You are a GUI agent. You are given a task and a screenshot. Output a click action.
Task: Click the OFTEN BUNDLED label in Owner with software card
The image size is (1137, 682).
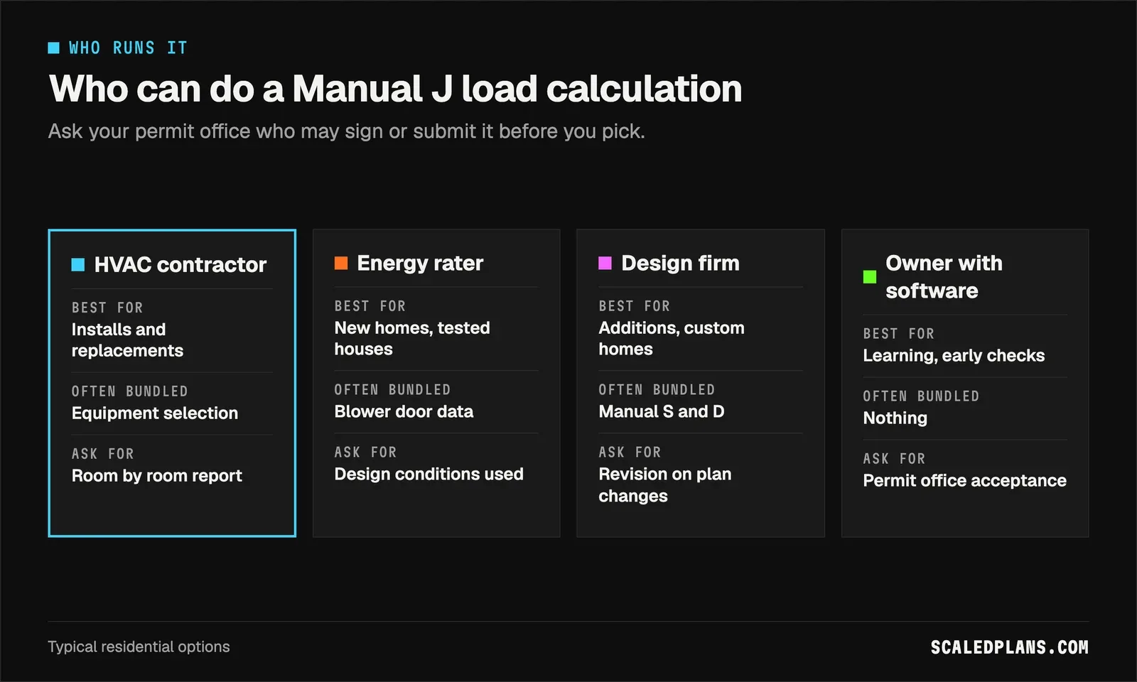click(x=921, y=396)
